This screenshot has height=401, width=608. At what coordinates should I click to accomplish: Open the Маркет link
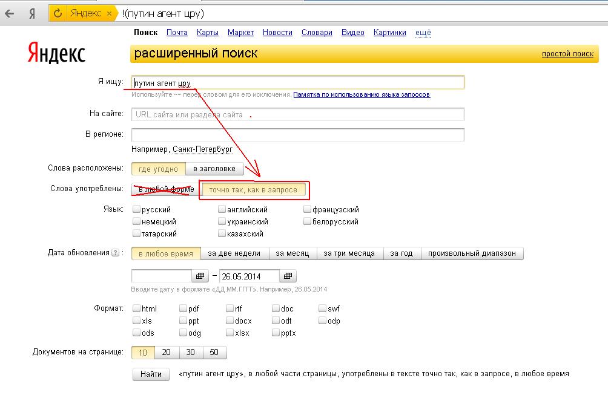pos(240,33)
